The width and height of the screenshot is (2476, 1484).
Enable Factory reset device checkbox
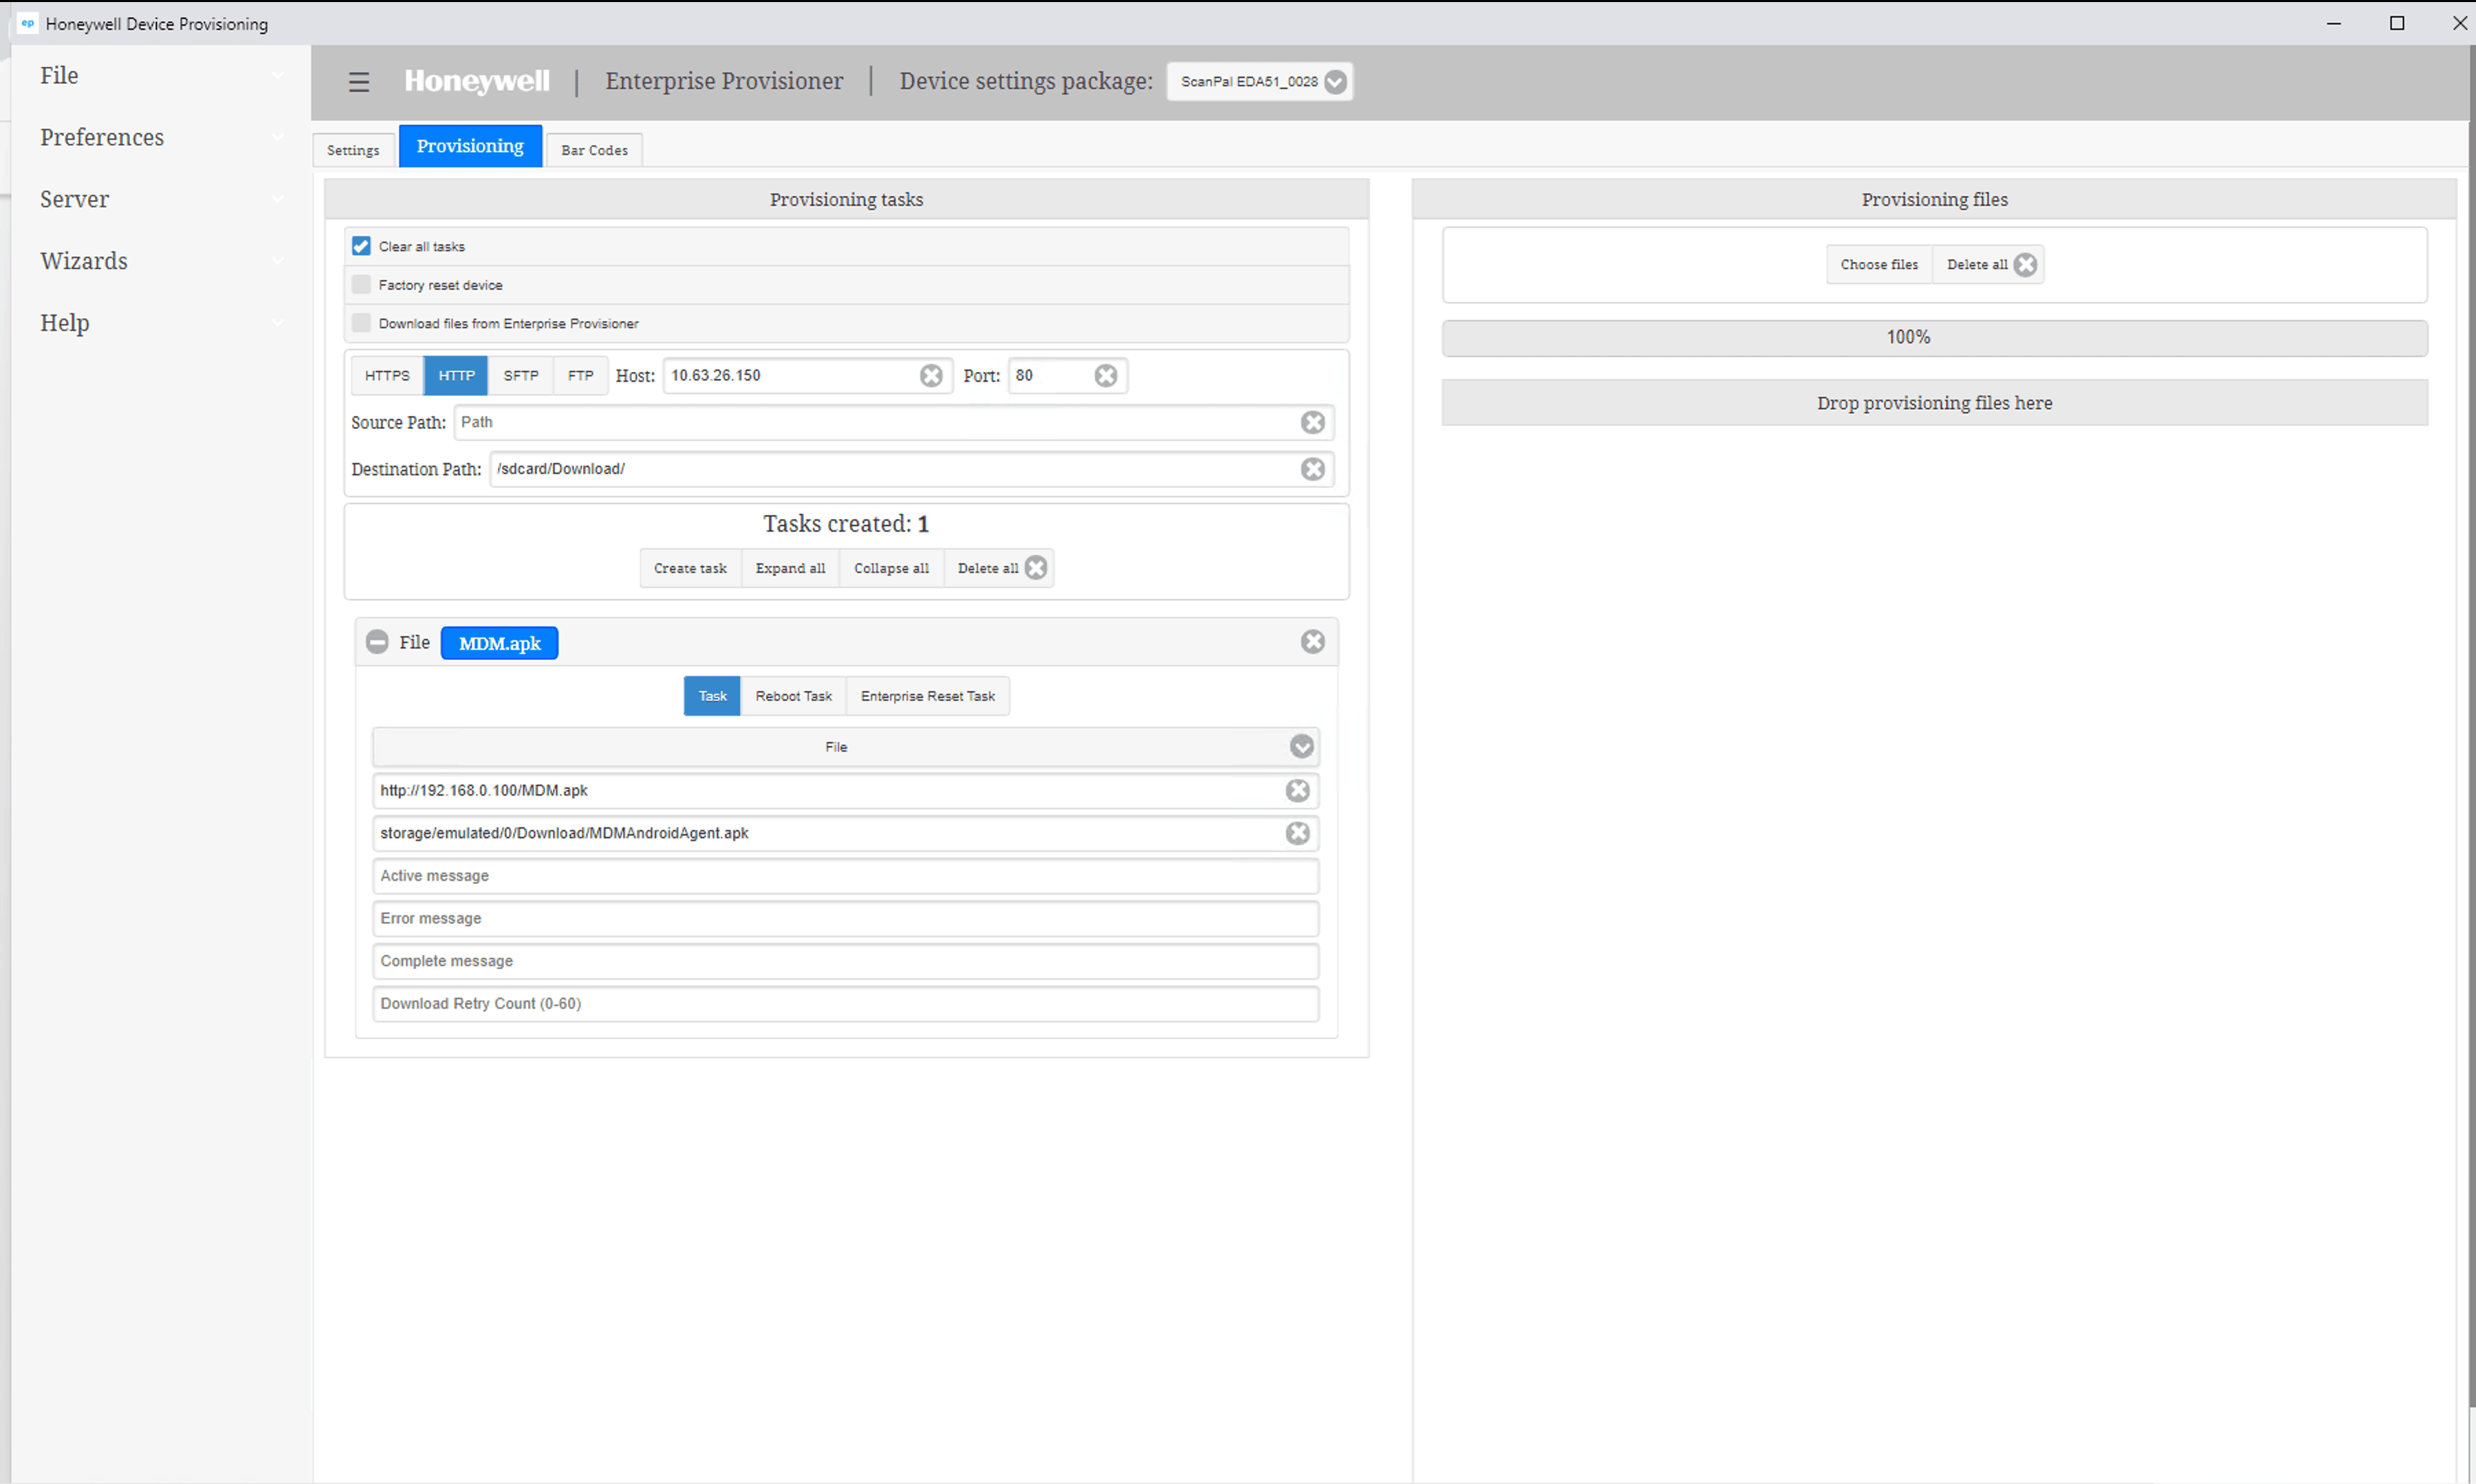point(361,284)
